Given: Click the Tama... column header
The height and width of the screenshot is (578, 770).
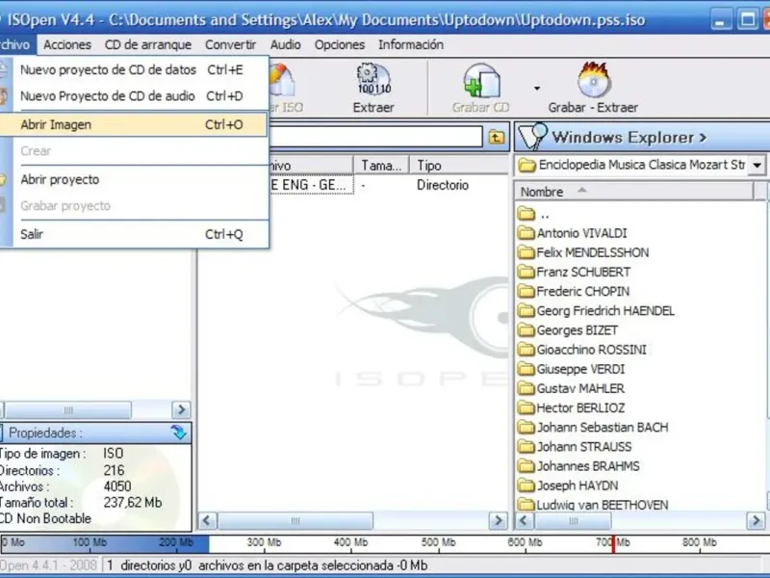Looking at the screenshot, I should pos(381,166).
